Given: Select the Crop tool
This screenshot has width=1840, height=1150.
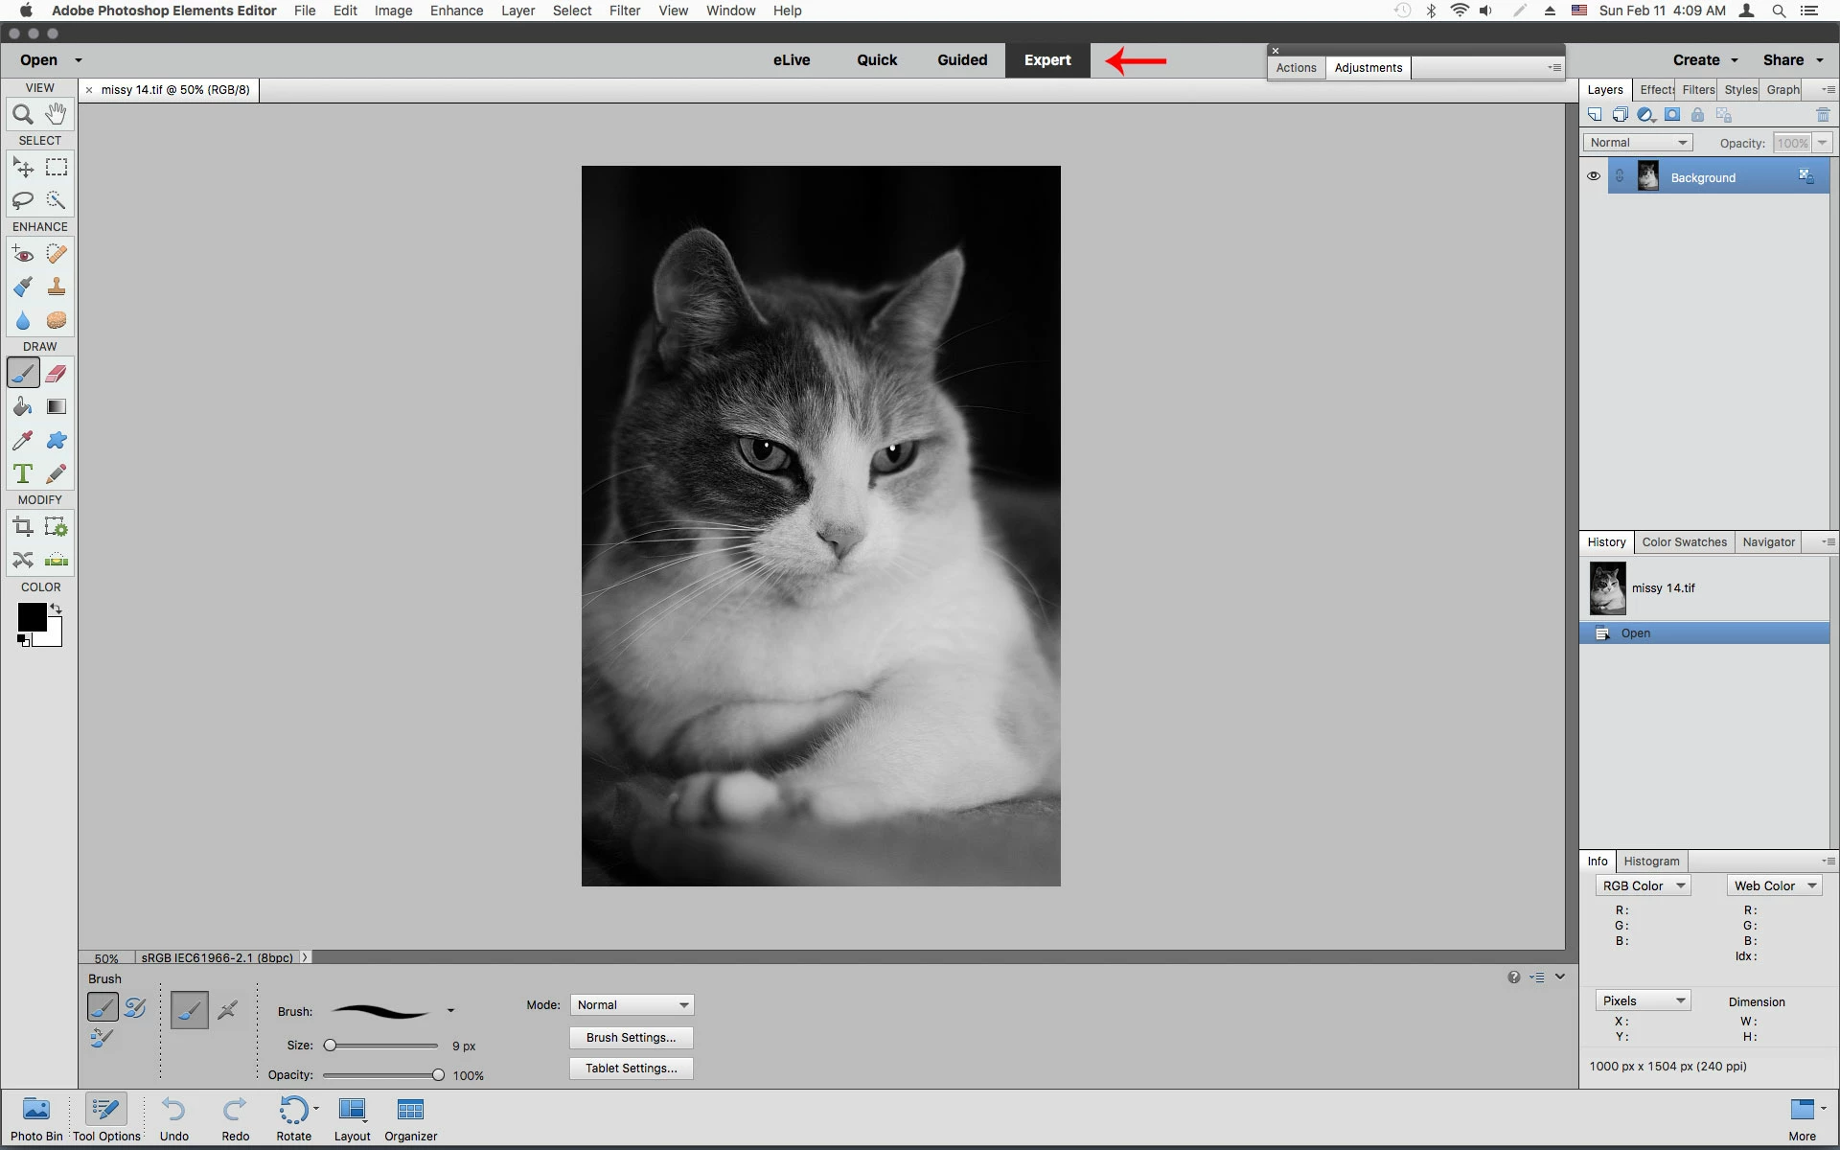Looking at the screenshot, I should click(23, 527).
